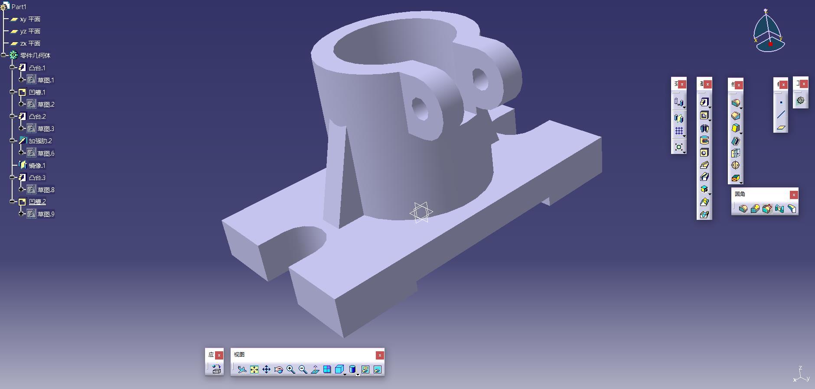Click the Hole feature tool
The width and height of the screenshot is (815, 389).
click(x=704, y=153)
